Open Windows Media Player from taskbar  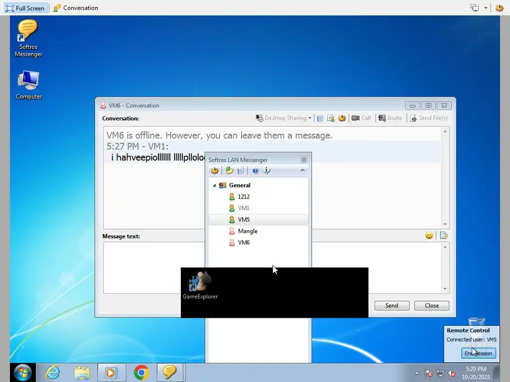tap(112, 372)
